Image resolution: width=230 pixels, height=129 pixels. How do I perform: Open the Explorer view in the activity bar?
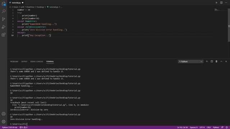click(x=4, y=4)
